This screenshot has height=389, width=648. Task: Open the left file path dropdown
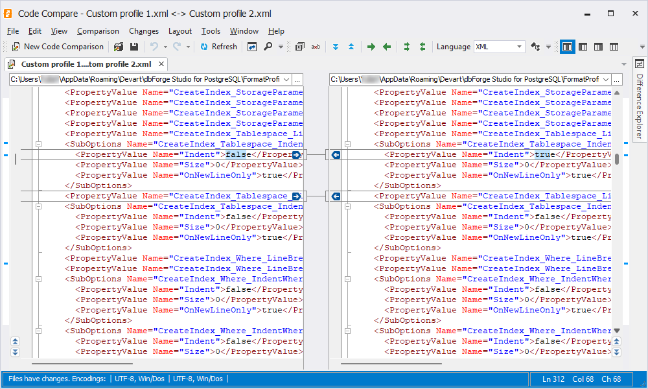pos(285,79)
